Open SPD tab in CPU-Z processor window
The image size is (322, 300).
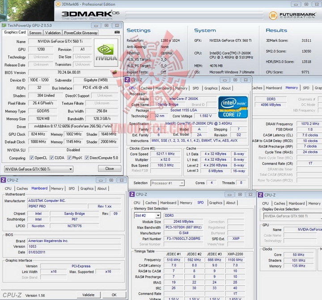195,88
